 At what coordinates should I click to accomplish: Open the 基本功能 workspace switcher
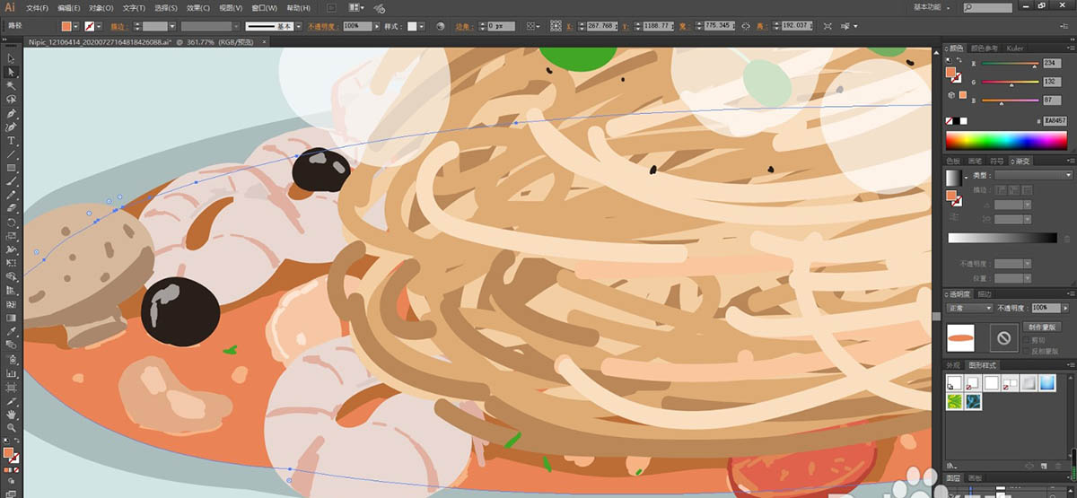pyautogui.click(x=933, y=7)
